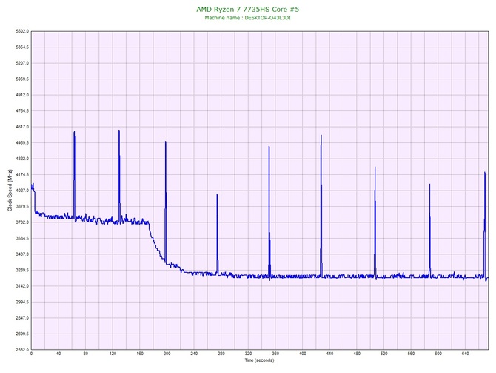496x373 pixels.
Task: Click the '2699.5' y-axis value
Action: pos(22,334)
